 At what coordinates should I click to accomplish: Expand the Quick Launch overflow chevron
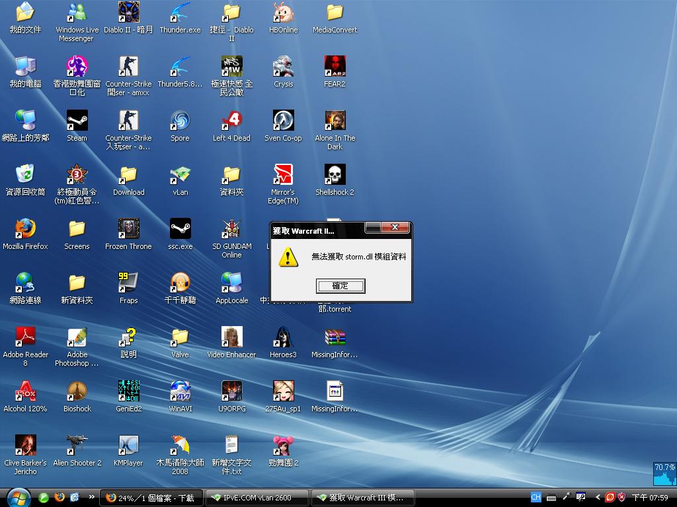pyautogui.click(x=91, y=497)
